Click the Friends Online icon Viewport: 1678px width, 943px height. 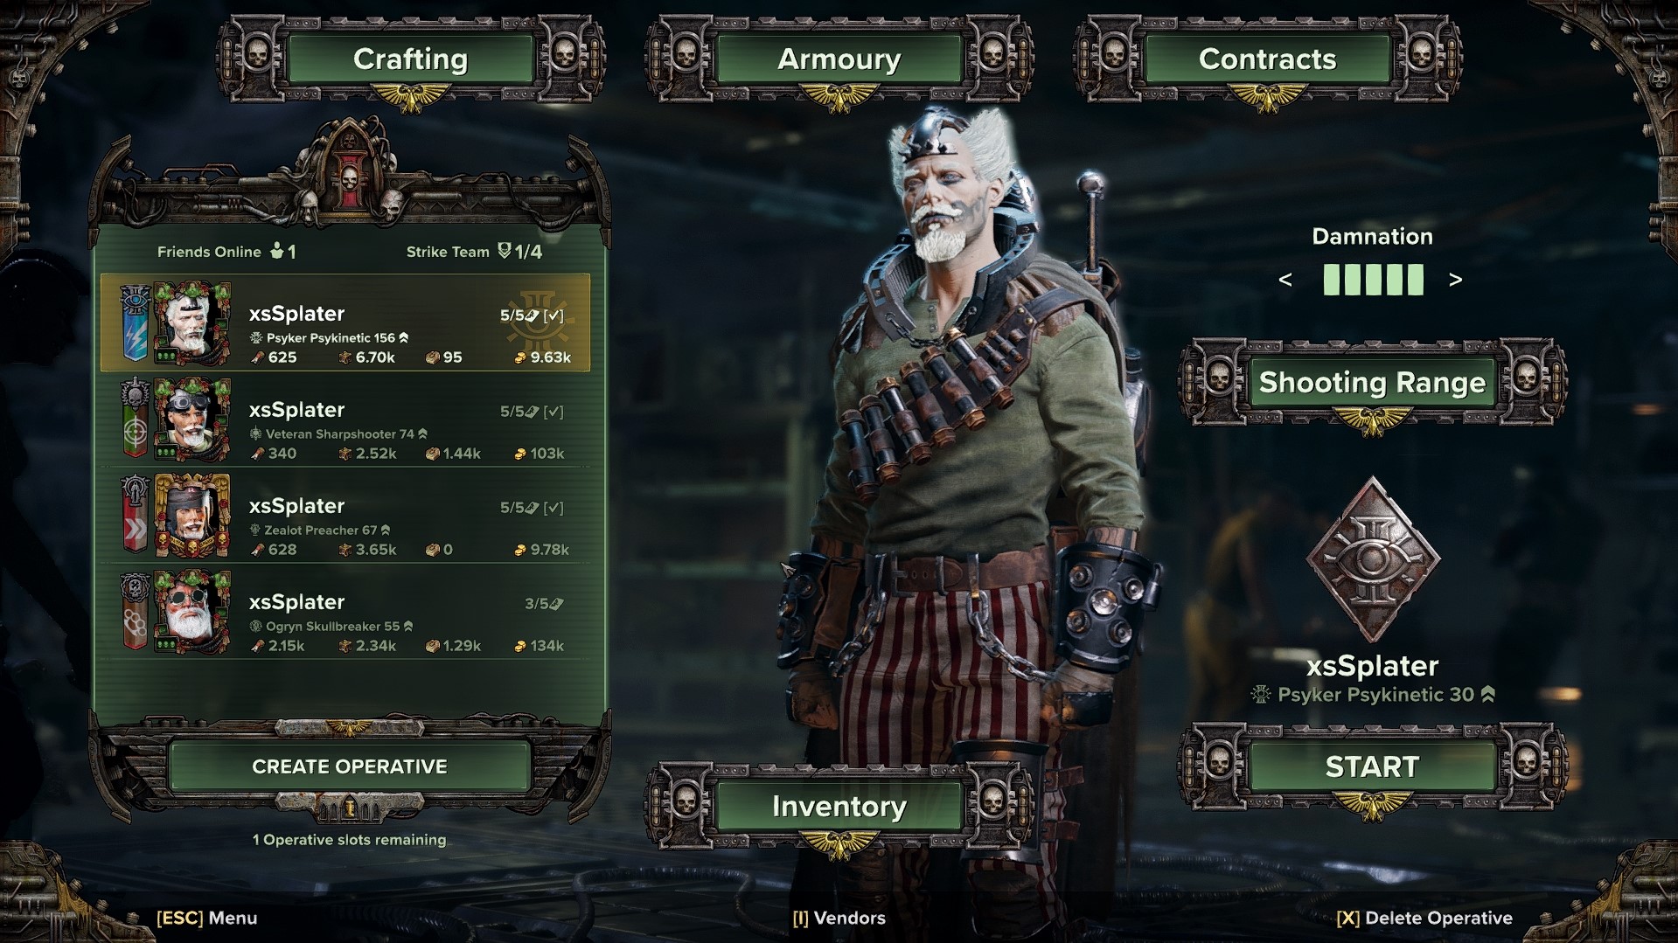[x=277, y=251]
